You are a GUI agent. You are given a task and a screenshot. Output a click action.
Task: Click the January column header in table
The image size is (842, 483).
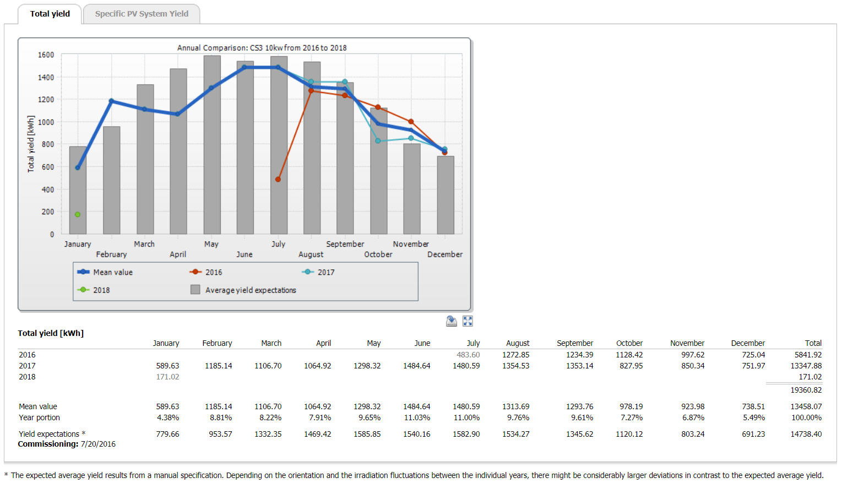click(x=166, y=343)
